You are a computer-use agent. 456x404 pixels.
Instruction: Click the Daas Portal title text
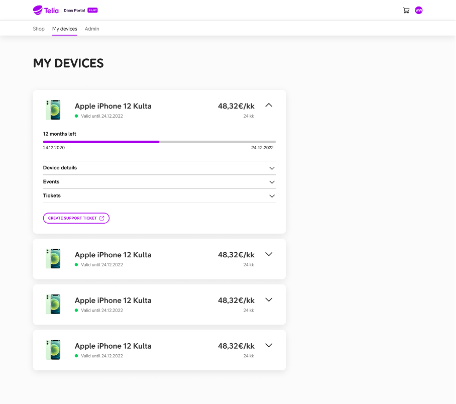pos(74,11)
